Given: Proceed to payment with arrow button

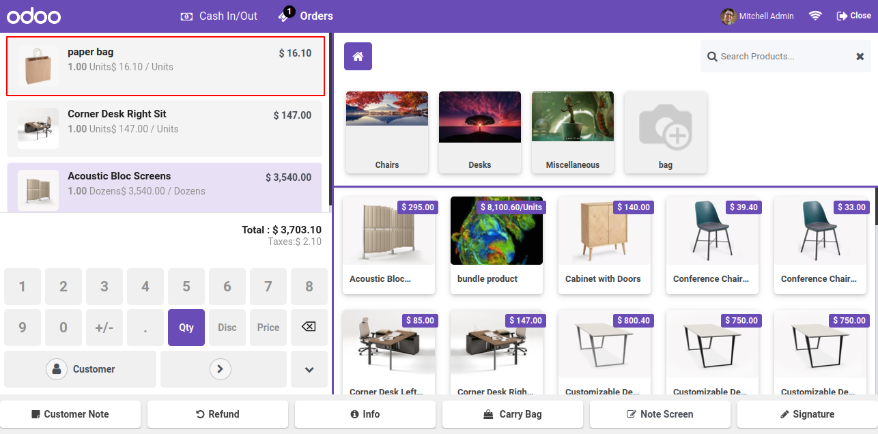Looking at the screenshot, I should [x=223, y=369].
